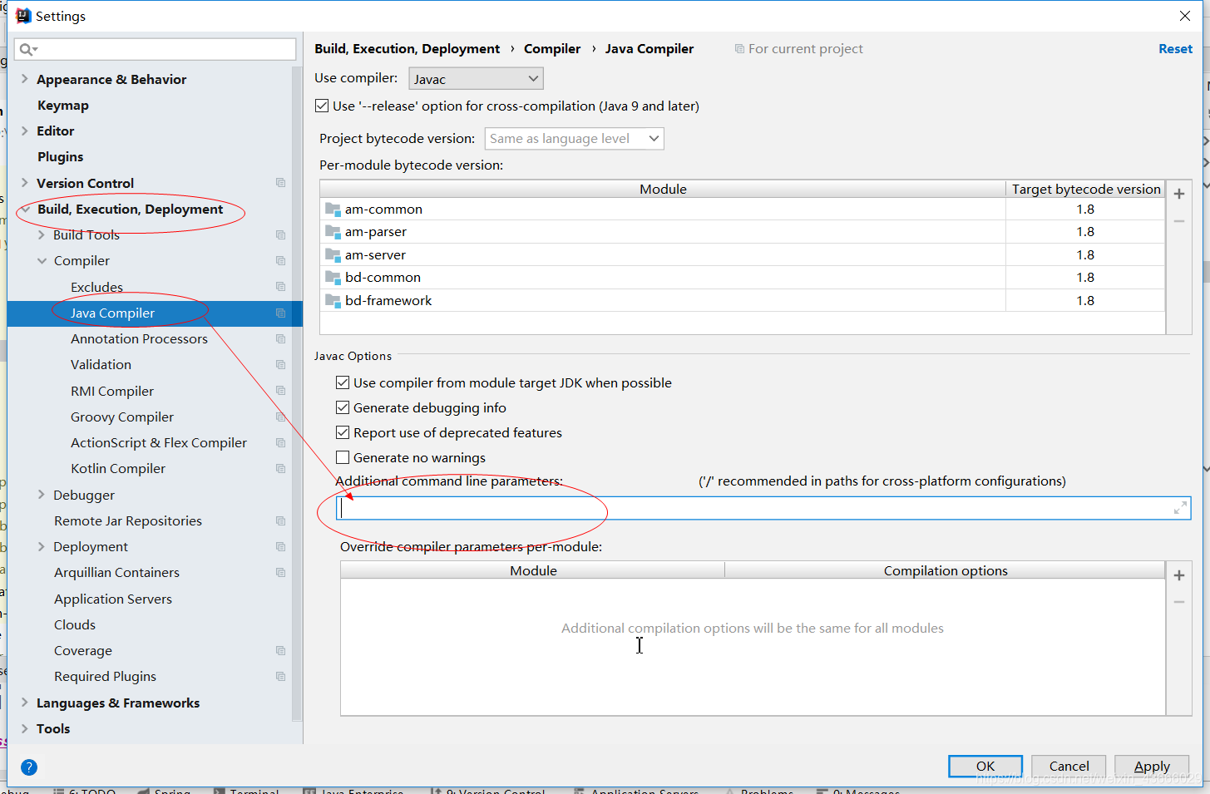Expand the Editor section
Image resolution: width=1210 pixels, height=794 pixels.
[x=25, y=131]
